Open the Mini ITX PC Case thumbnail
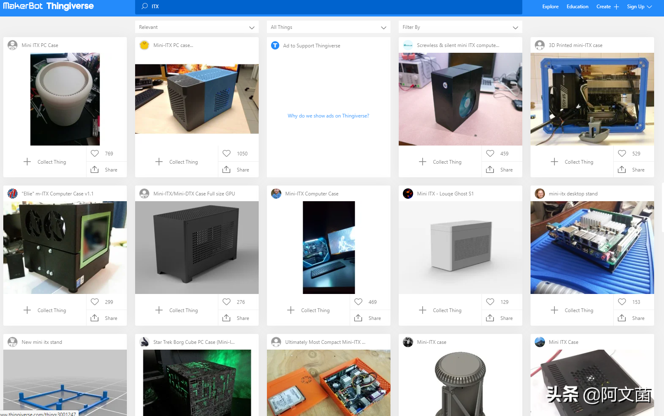Image resolution: width=664 pixels, height=416 pixels. (x=65, y=99)
